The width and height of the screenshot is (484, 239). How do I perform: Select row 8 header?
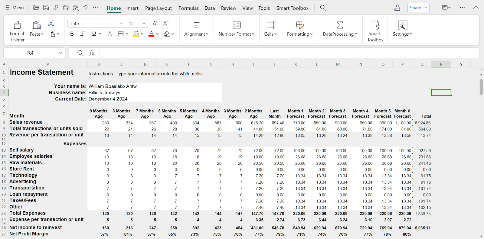tap(4, 122)
